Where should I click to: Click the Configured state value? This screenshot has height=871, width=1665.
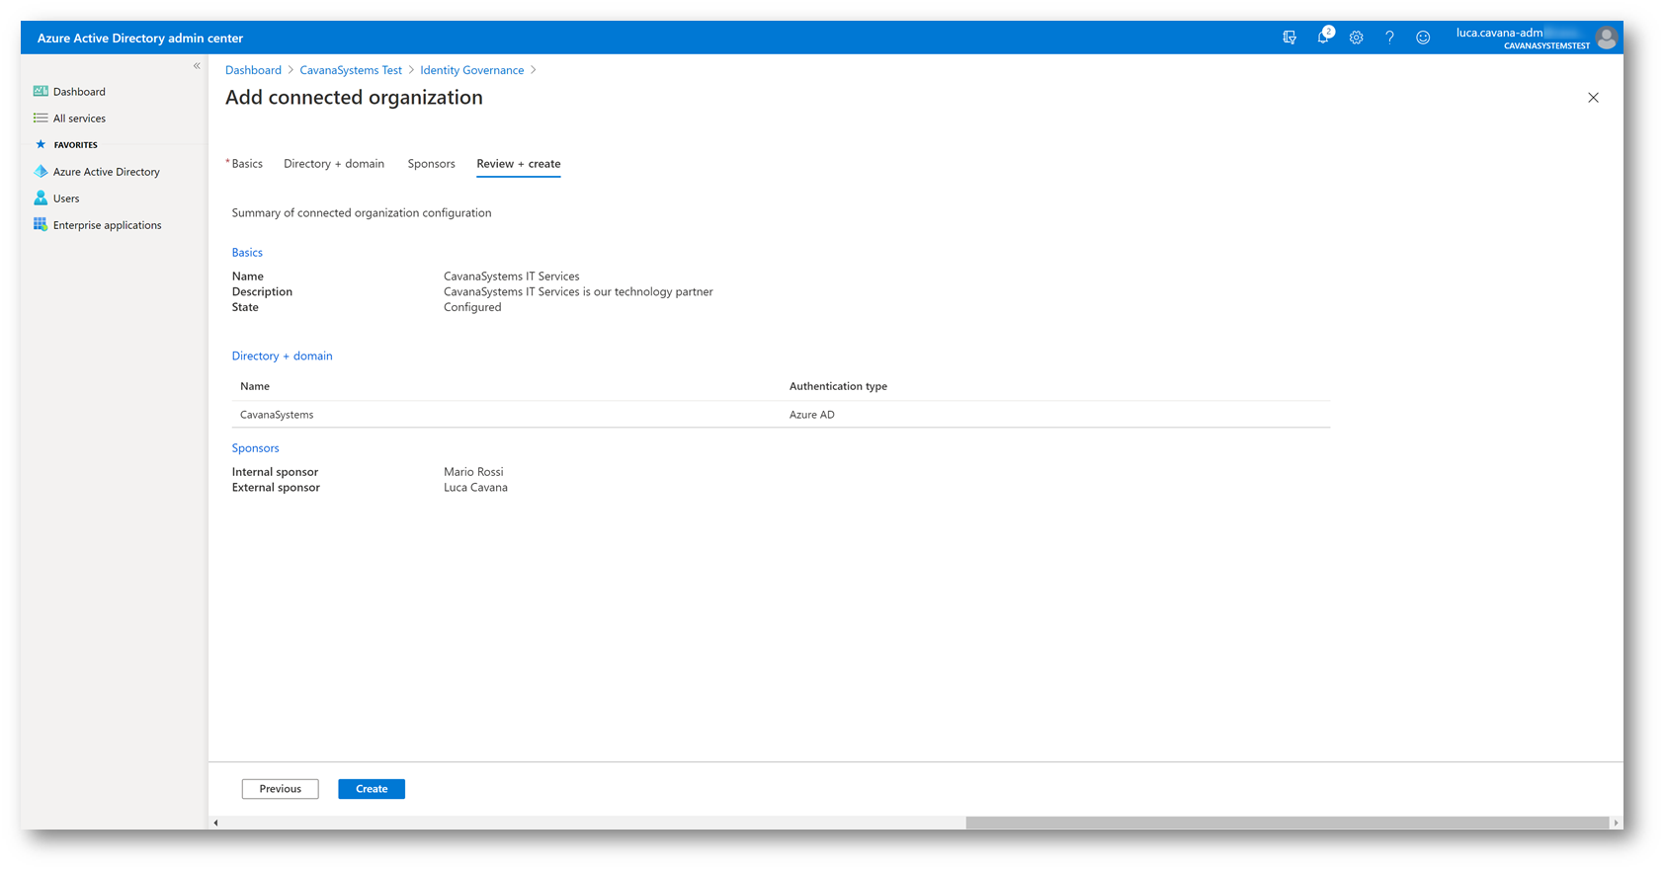click(x=472, y=307)
